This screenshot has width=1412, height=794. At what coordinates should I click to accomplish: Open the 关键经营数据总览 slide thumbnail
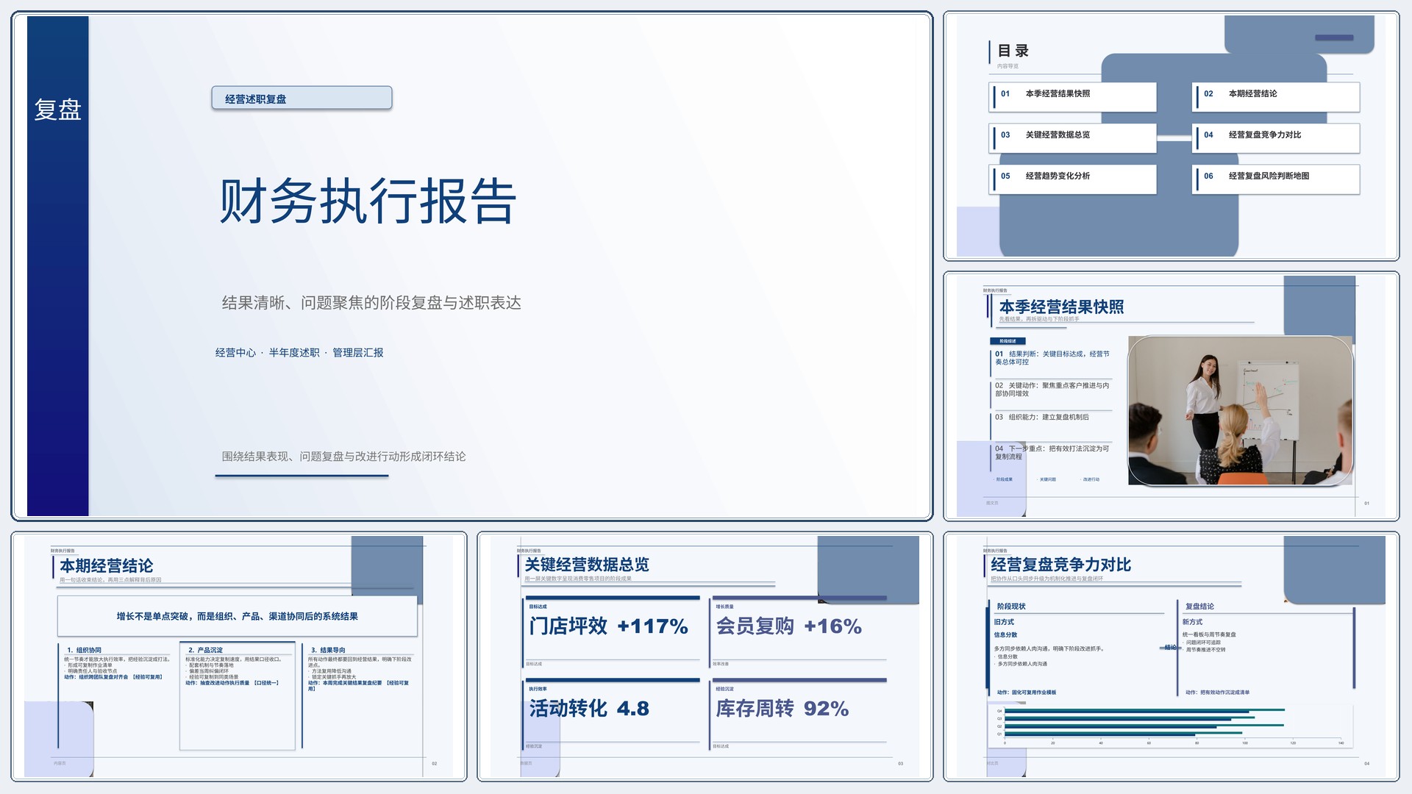tap(705, 656)
